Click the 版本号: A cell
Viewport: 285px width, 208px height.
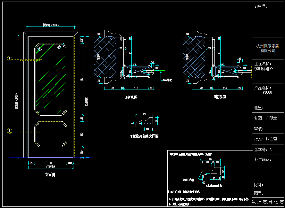click(x=268, y=150)
